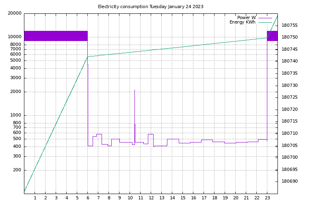Click the right axis label 180745

coord(290,49)
